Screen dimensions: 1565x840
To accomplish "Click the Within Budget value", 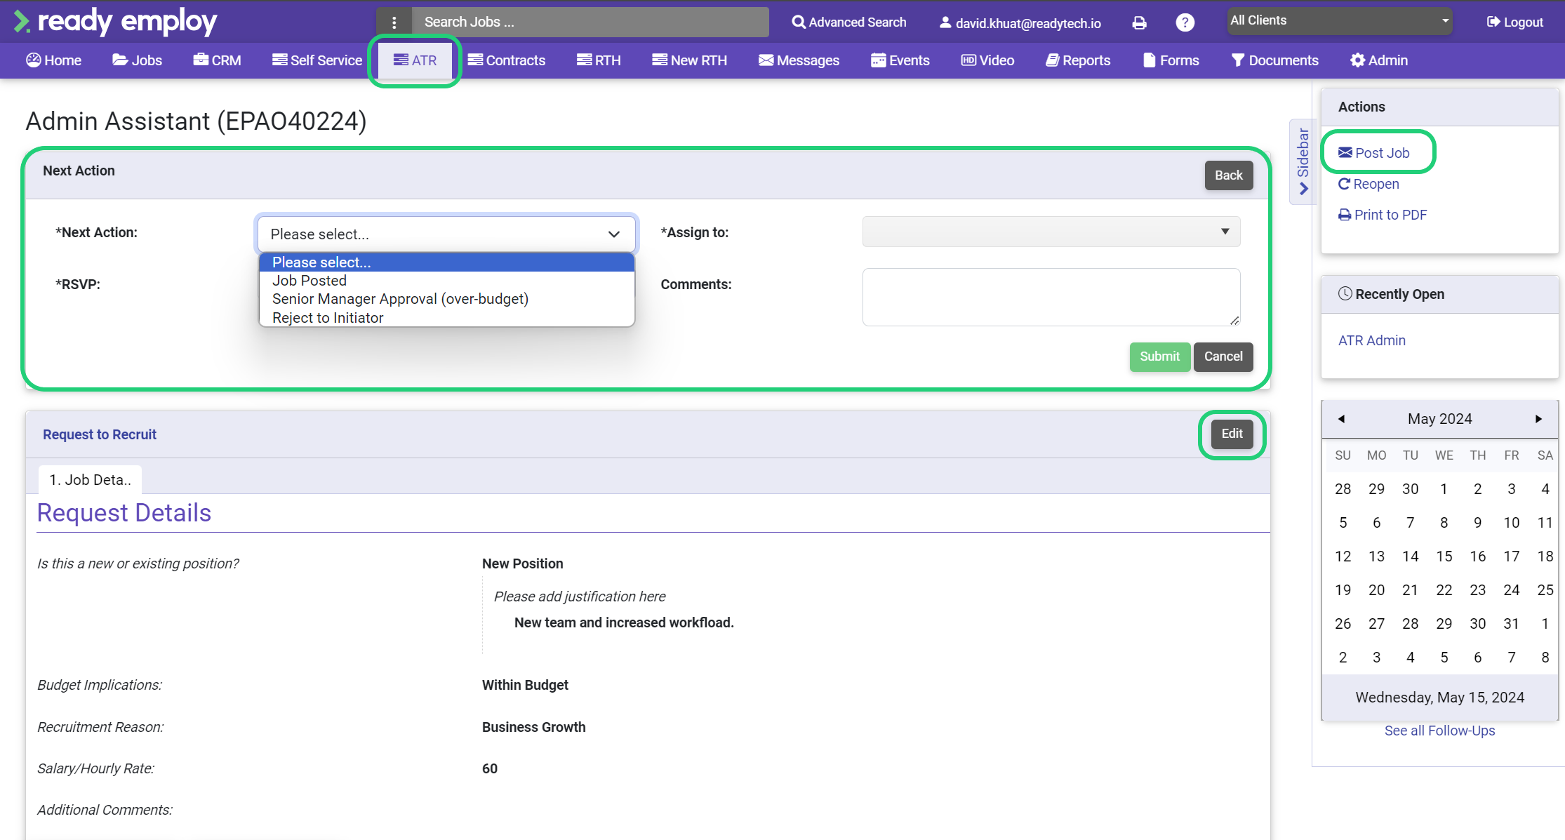I will click(x=525, y=685).
